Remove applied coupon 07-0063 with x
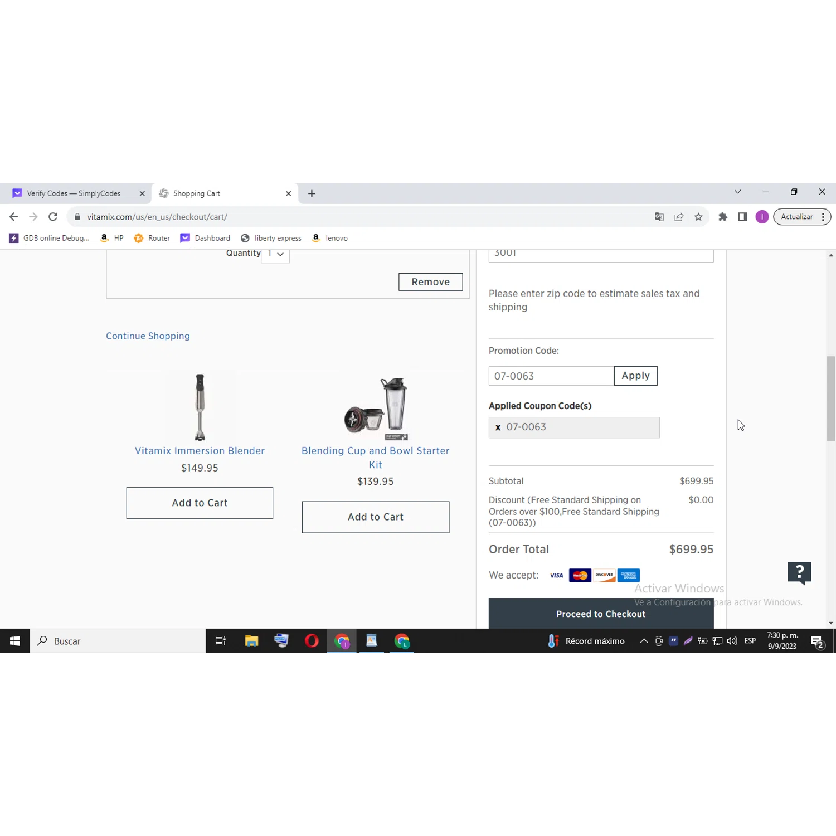The width and height of the screenshot is (836, 836). [x=498, y=427]
